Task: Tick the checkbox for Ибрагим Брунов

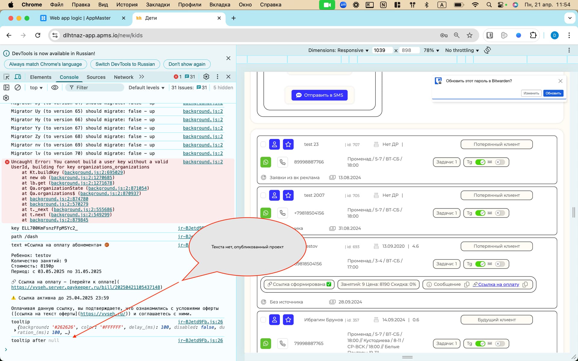Action: [x=263, y=320]
